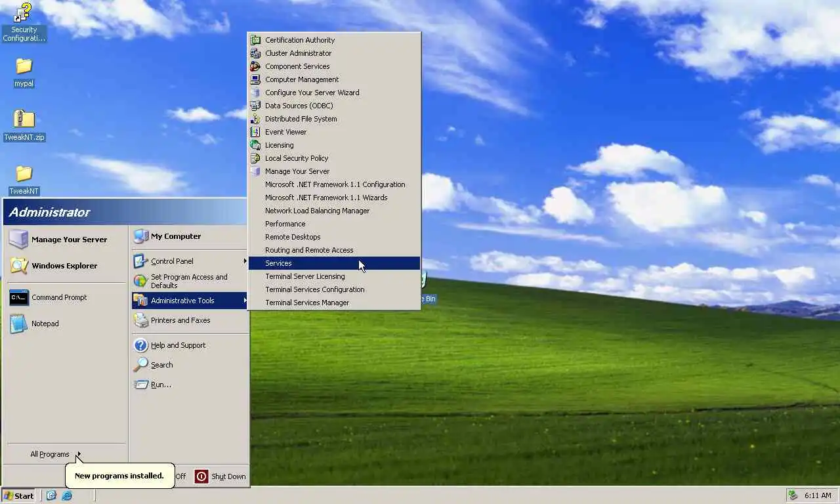Click the Licensing icon in submenu
This screenshot has width=840, height=504.
pos(255,145)
